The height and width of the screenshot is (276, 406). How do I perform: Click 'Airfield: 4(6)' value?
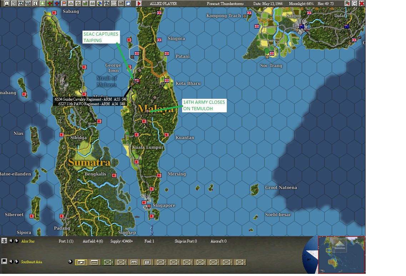tap(93, 241)
